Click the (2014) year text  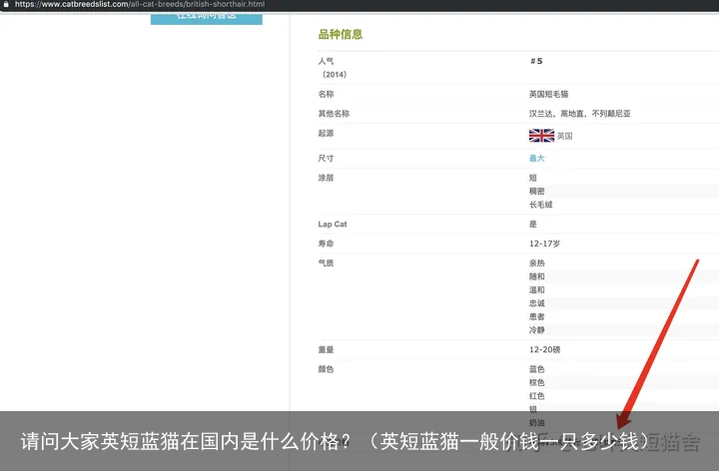click(334, 74)
